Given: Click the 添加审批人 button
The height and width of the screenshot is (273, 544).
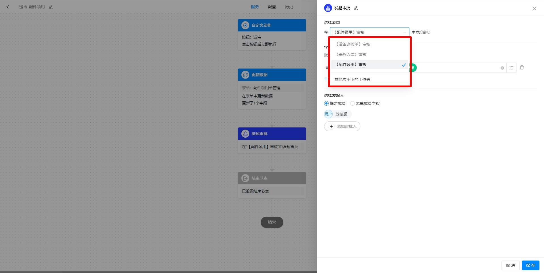Looking at the screenshot, I should coord(342,127).
